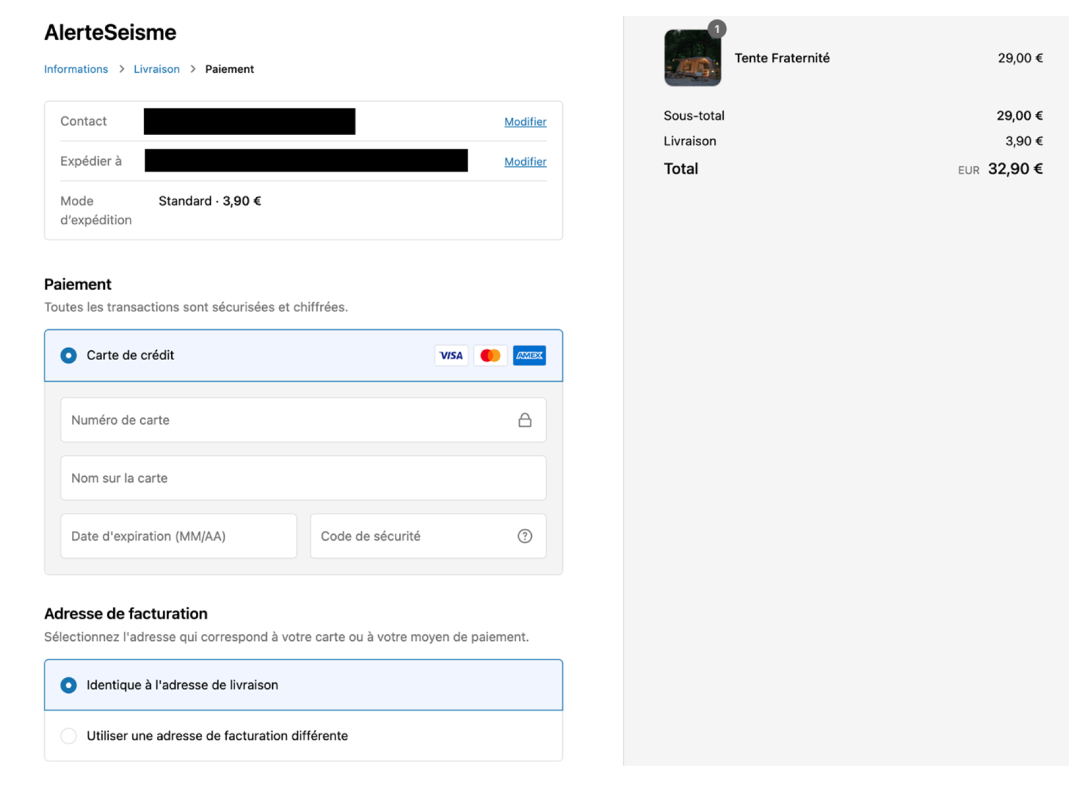Click the security code help question icon
The image size is (1085, 785).
pos(524,536)
